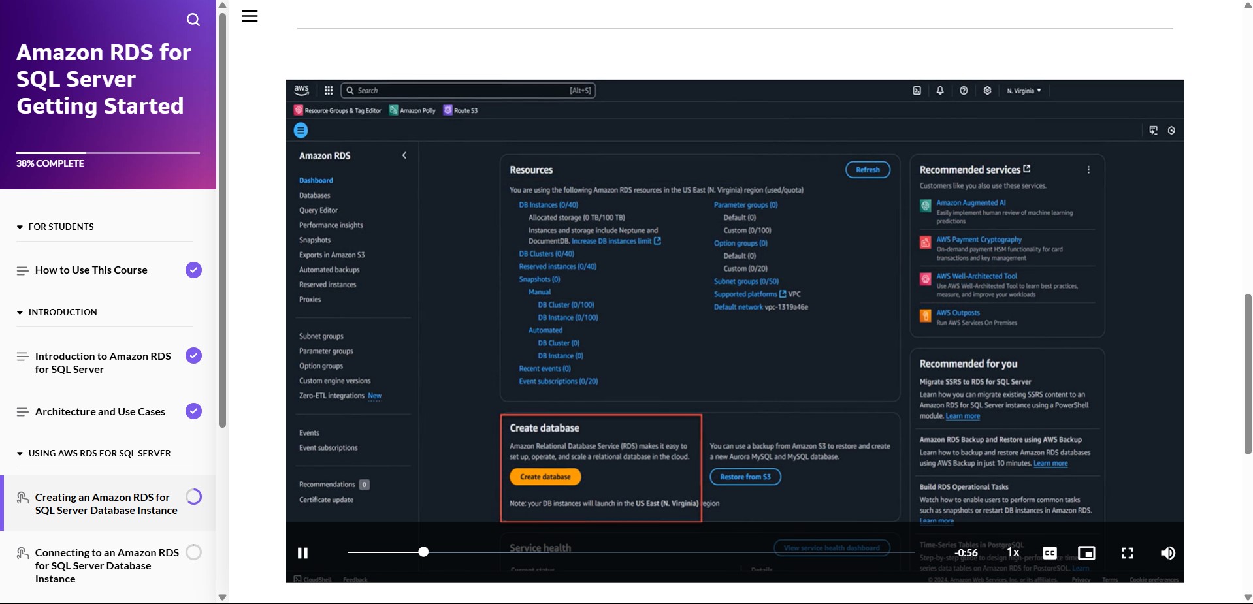
Task: Toggle closed captions on the video
Action: coord(1050,553)
